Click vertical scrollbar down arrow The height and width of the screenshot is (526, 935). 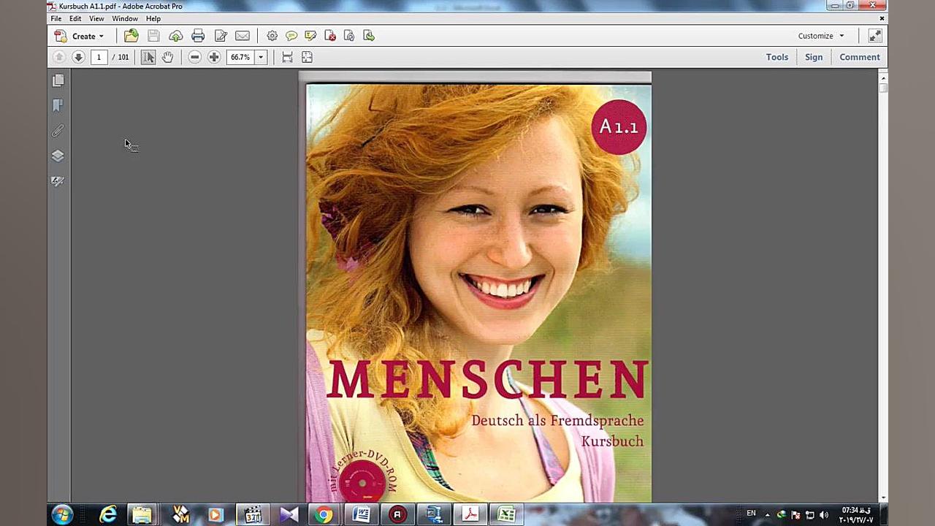[883, 498]
